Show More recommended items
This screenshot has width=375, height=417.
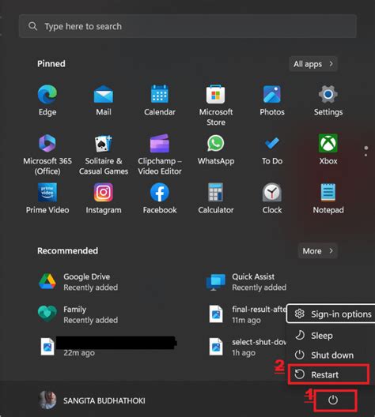pyautogui.click(x=318, y=251)
